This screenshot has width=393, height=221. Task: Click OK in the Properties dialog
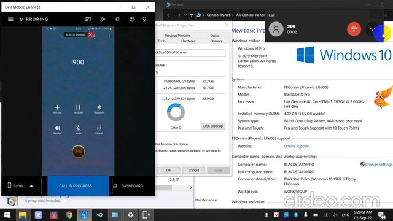click(x=168, y=170)
